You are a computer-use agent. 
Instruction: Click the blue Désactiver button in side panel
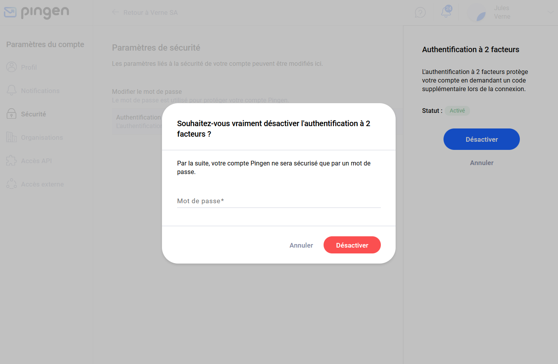coord(482,139)
